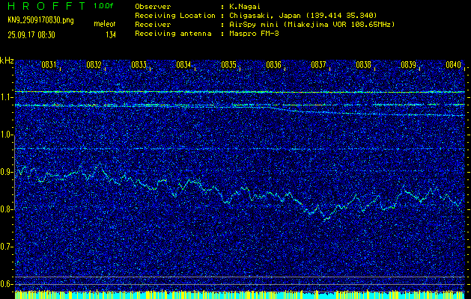Click the HROFFT title text
This screenshot has height=299, width=471.
pos(47,6)
